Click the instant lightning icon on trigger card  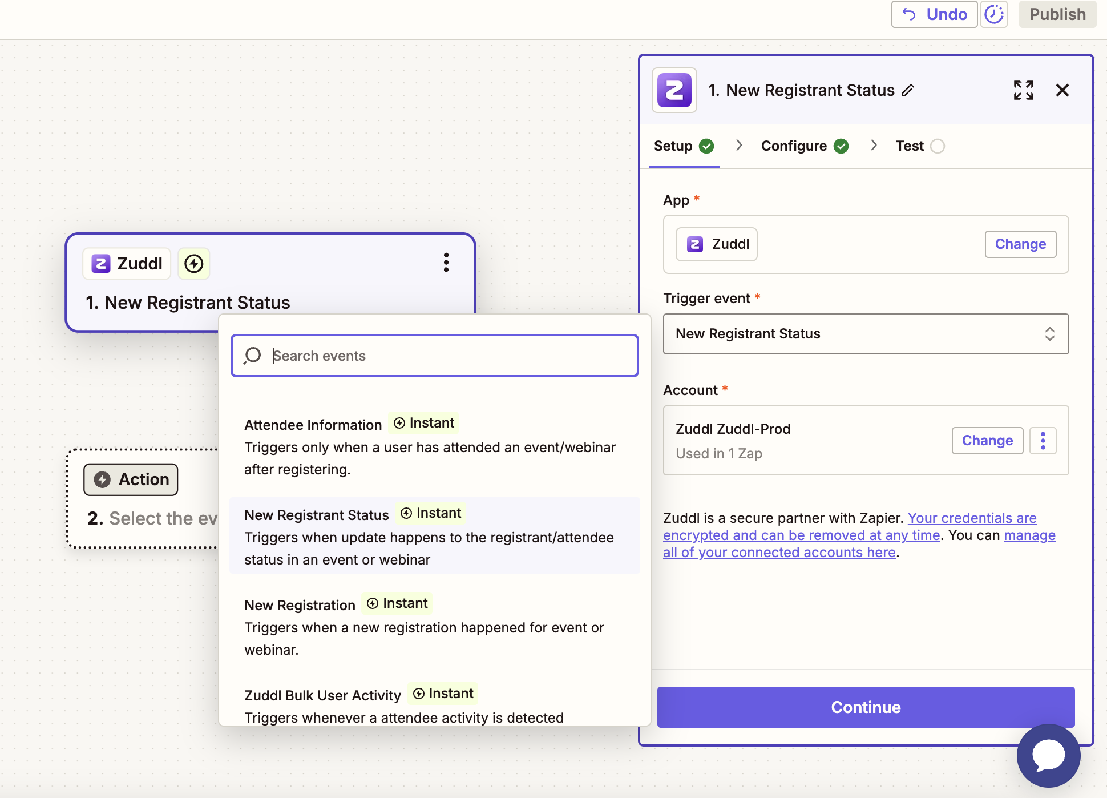(x=194, y=264)
